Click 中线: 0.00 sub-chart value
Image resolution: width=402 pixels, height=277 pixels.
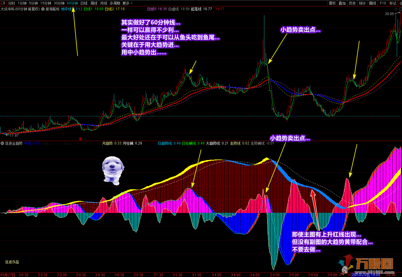coord(32,143)
